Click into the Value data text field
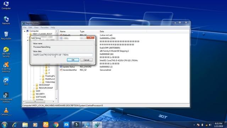The width and height of the screenshot is (227, 128). (x=62, y=55)
